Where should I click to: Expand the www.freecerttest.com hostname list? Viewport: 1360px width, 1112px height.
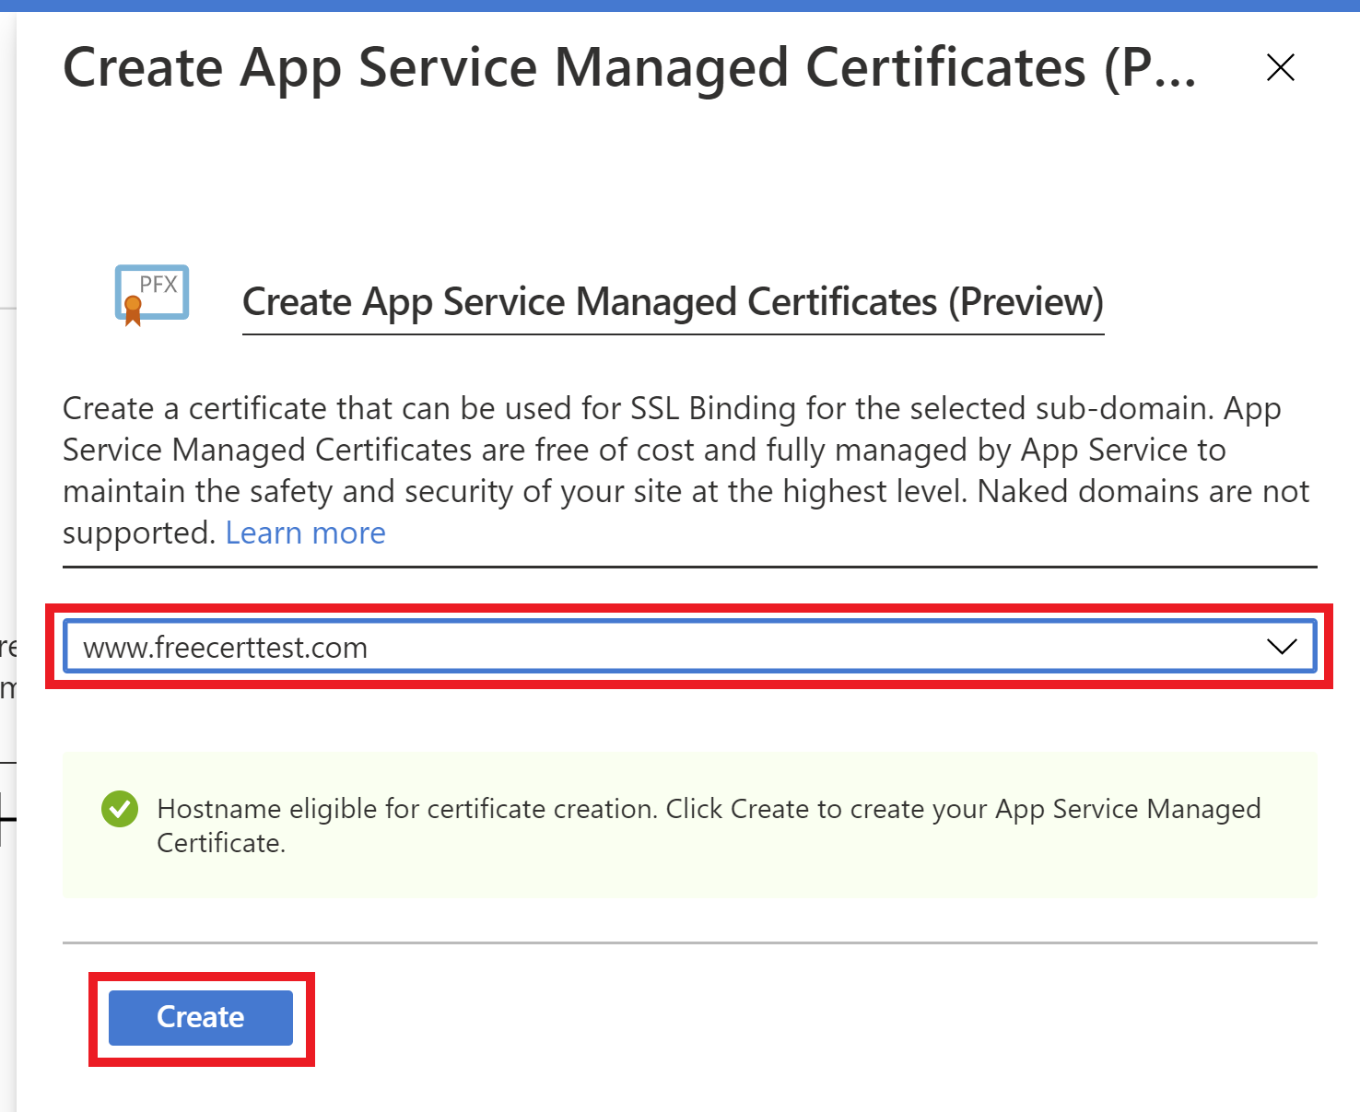click(x=1281, y=647)
